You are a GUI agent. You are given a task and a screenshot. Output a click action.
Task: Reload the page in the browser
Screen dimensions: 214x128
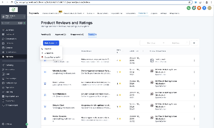tap(12, 2)
